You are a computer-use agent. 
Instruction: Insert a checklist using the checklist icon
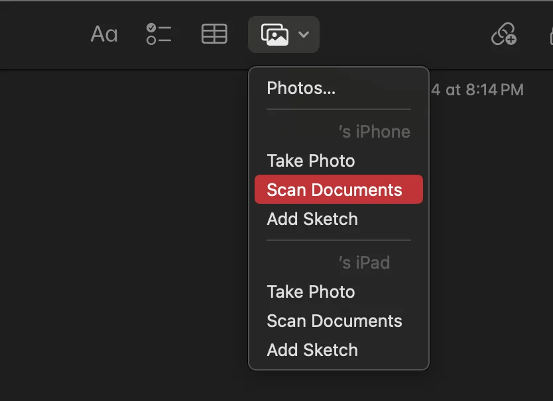pyautogui.click(x=158, y=34)
